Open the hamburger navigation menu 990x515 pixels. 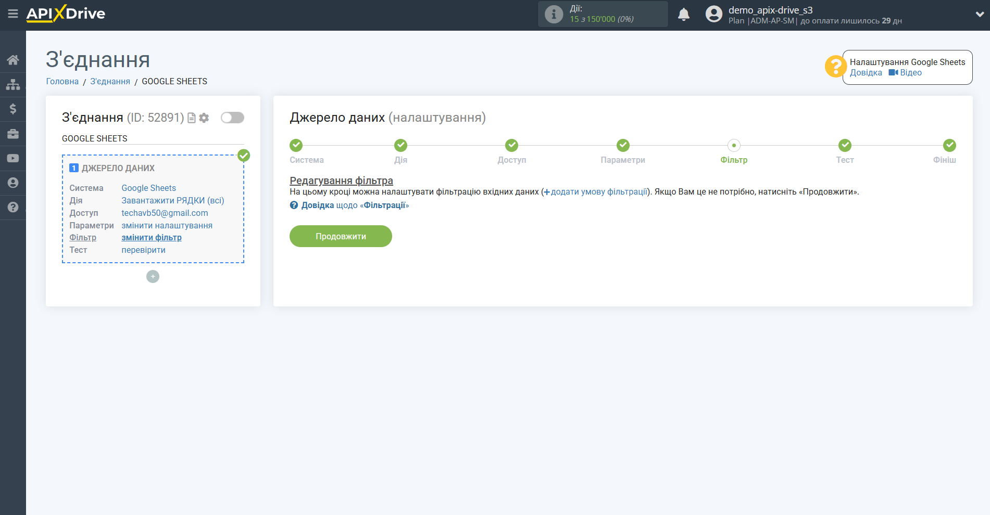click(x=13, y=14)
